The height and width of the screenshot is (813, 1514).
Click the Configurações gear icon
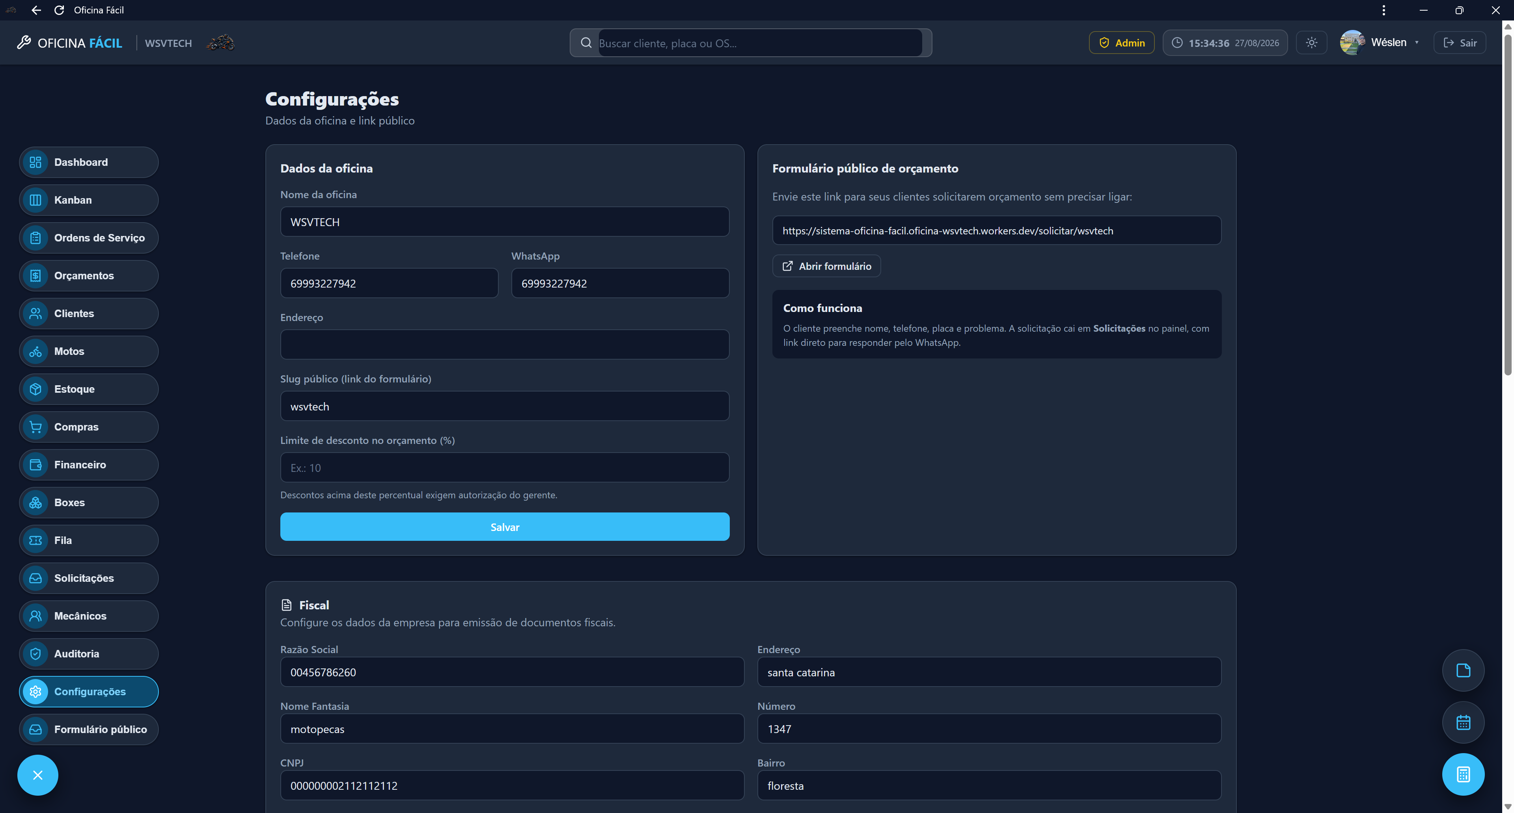[35, 692]
